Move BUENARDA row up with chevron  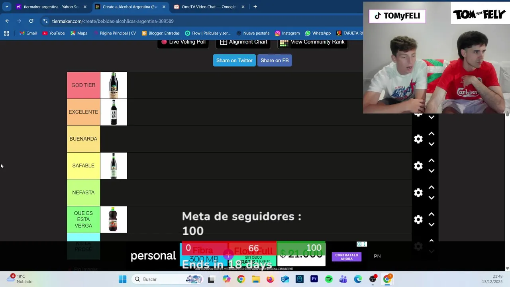point(432,134)
